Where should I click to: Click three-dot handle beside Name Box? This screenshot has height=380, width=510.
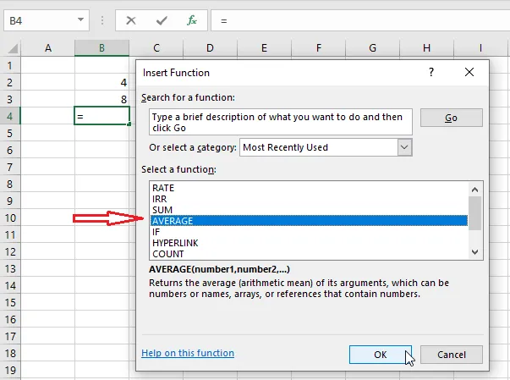tap(102, 20)
